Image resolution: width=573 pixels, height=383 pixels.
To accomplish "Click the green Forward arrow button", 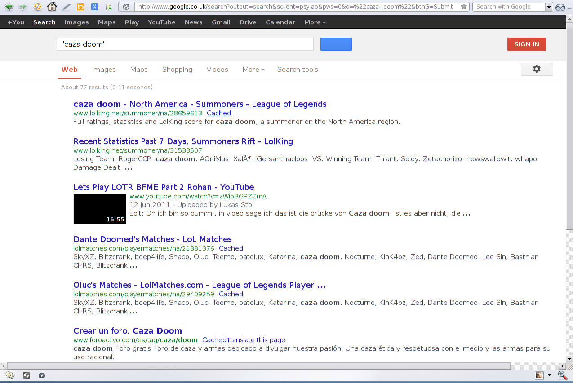I will pyautogui.click(x=22, y=7).
